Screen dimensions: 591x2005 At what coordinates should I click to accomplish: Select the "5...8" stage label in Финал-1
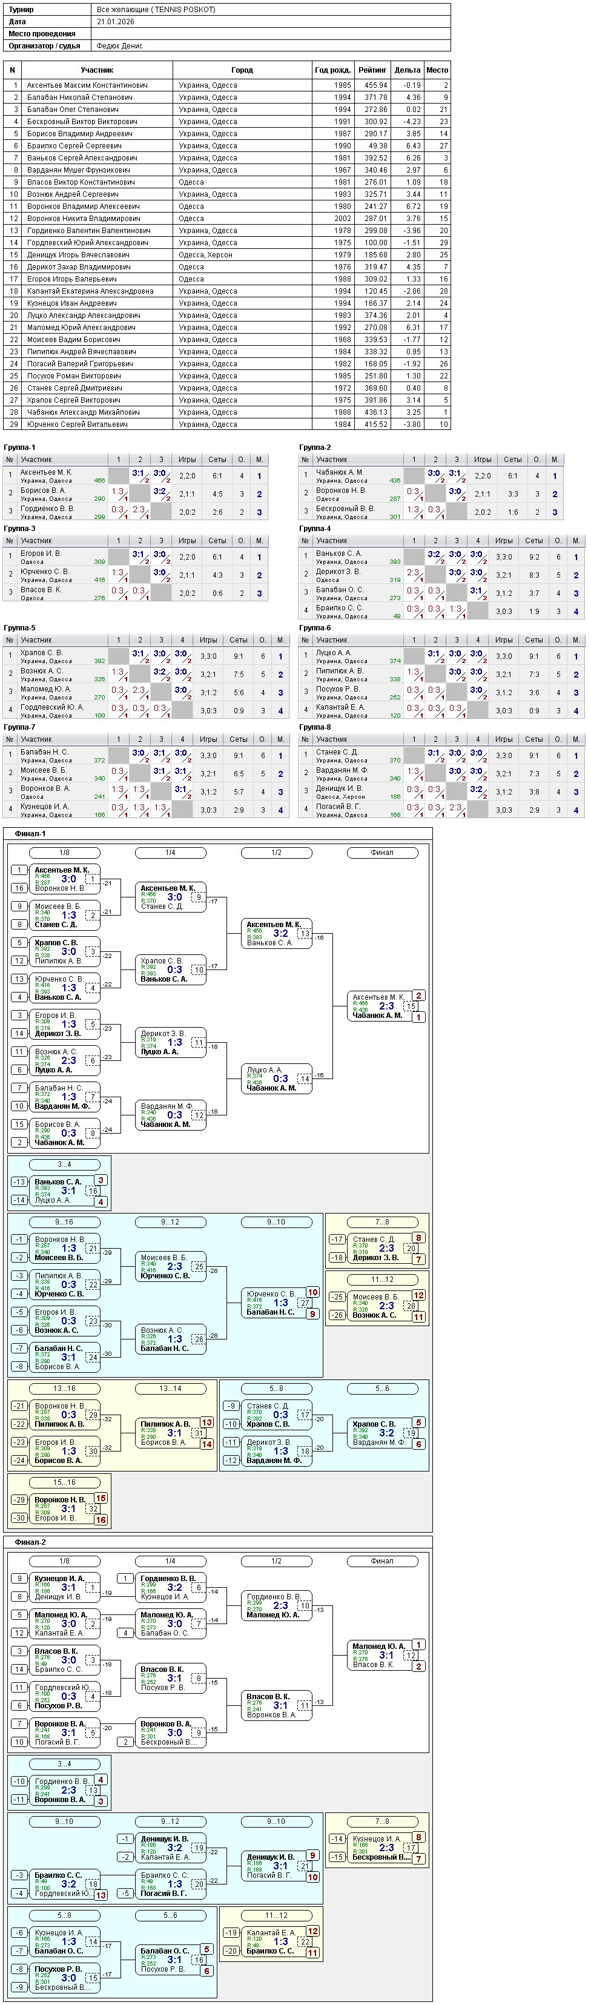[x=276, y=1389]
